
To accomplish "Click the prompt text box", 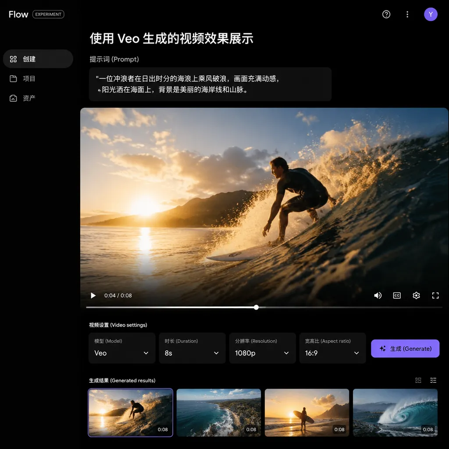I will pos(210,84).
